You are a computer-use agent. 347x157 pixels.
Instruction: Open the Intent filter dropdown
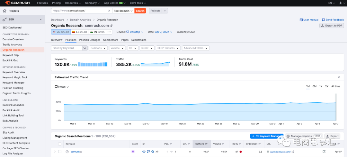click(x=147, y=48)
